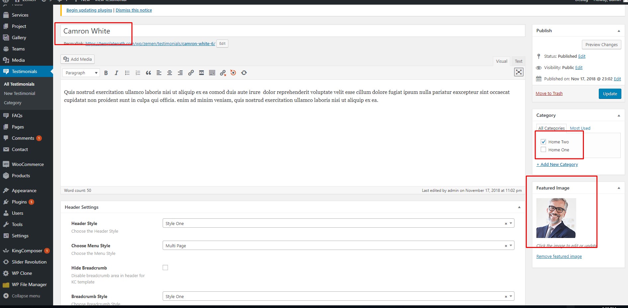Check the Home One category
Viewport: 628px width, 308px height.
[543, 150]
